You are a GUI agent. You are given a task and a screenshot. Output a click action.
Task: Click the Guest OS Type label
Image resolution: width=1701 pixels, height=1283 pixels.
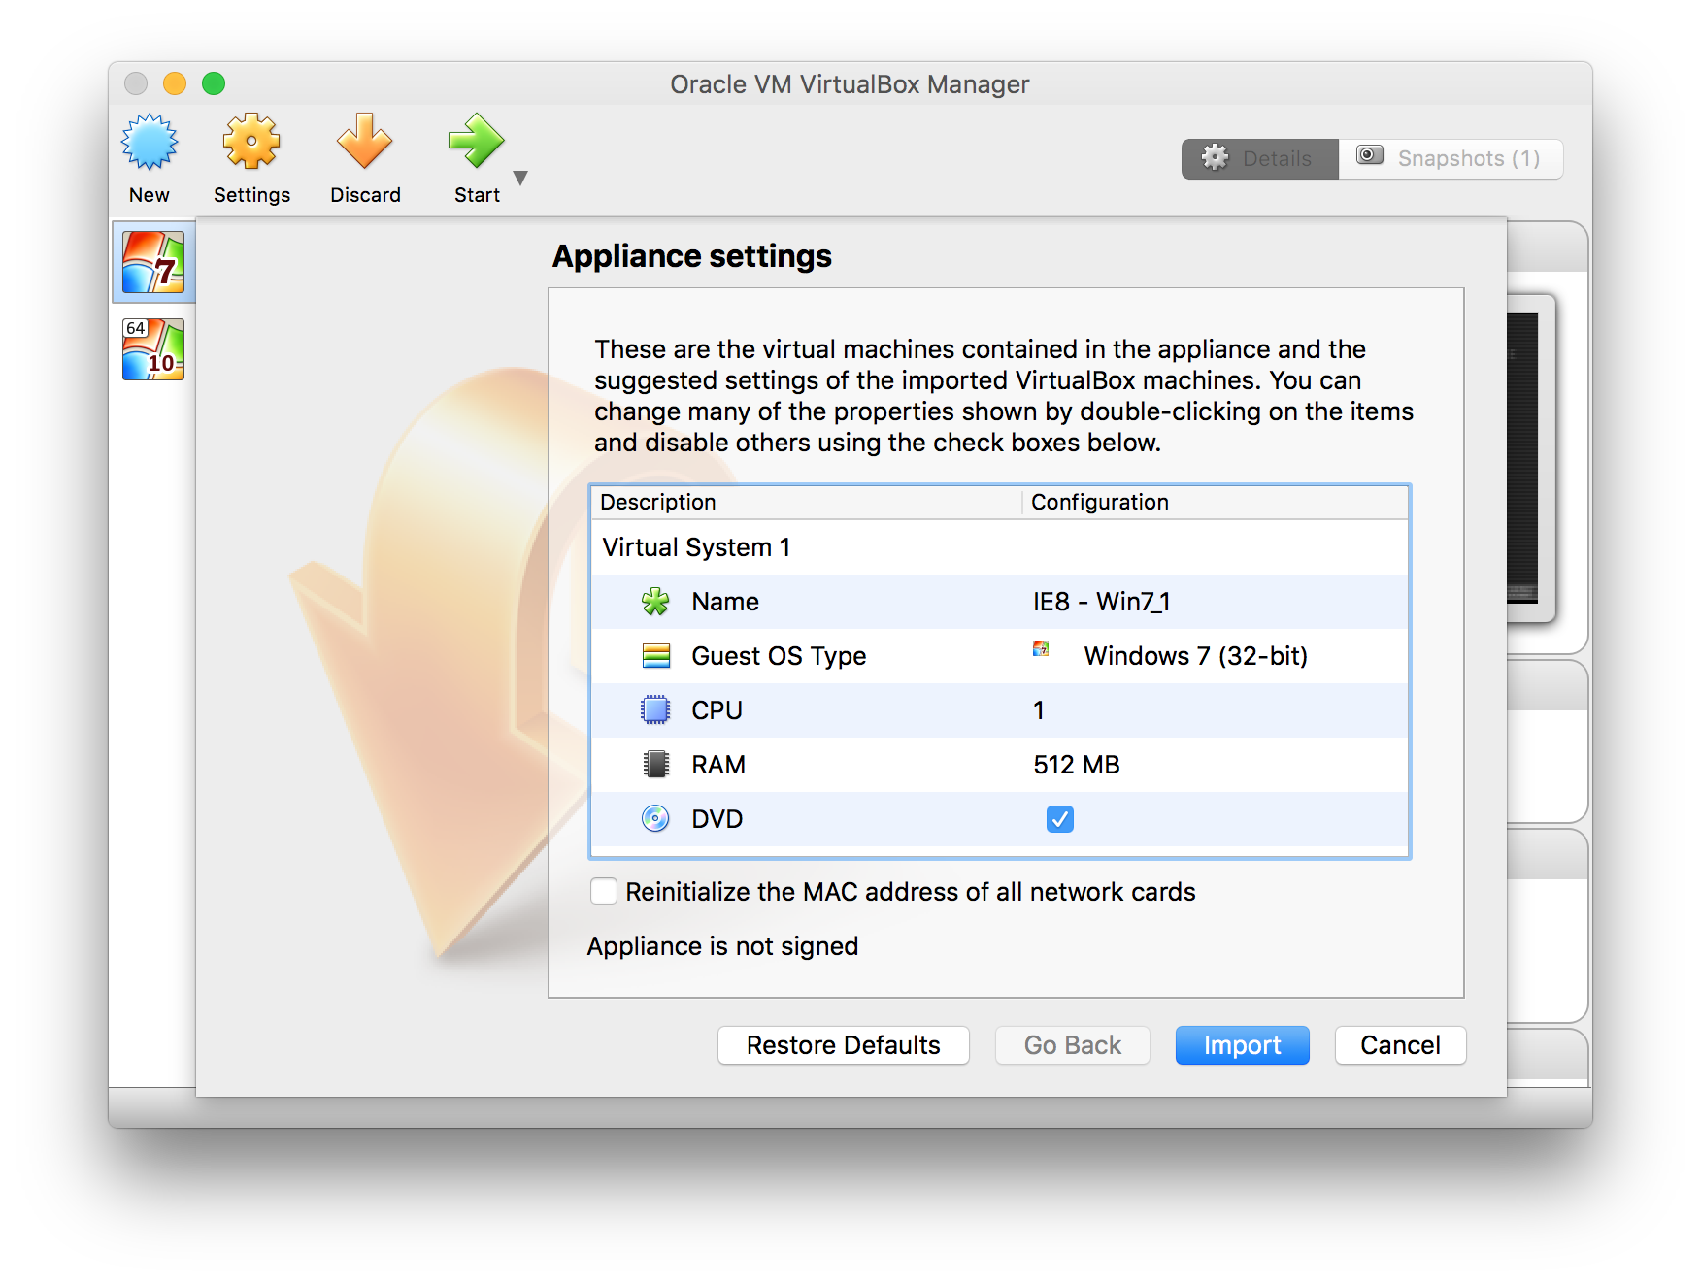[x=779, y=656]
